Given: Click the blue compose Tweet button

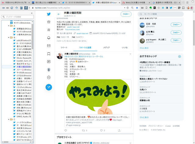Looking at the screenshot, I should pos(49,87).
